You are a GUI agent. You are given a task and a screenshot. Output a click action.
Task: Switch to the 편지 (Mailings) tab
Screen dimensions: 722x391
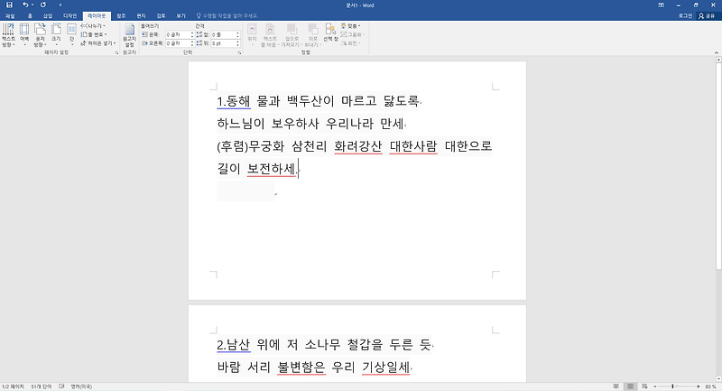point(141,15)
